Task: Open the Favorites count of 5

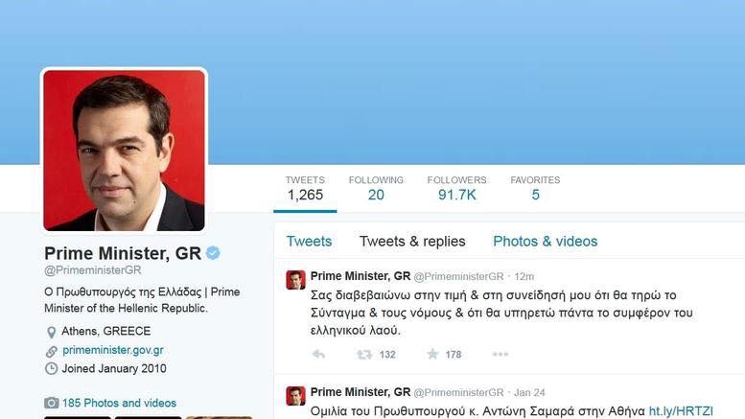Action: (x=535, y=189)
